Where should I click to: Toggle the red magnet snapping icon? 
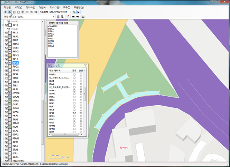coord(68,17)
